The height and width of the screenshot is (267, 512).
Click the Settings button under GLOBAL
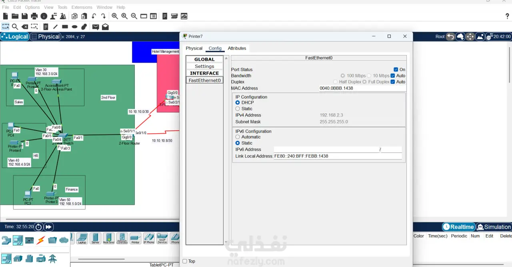click(204, 66)
